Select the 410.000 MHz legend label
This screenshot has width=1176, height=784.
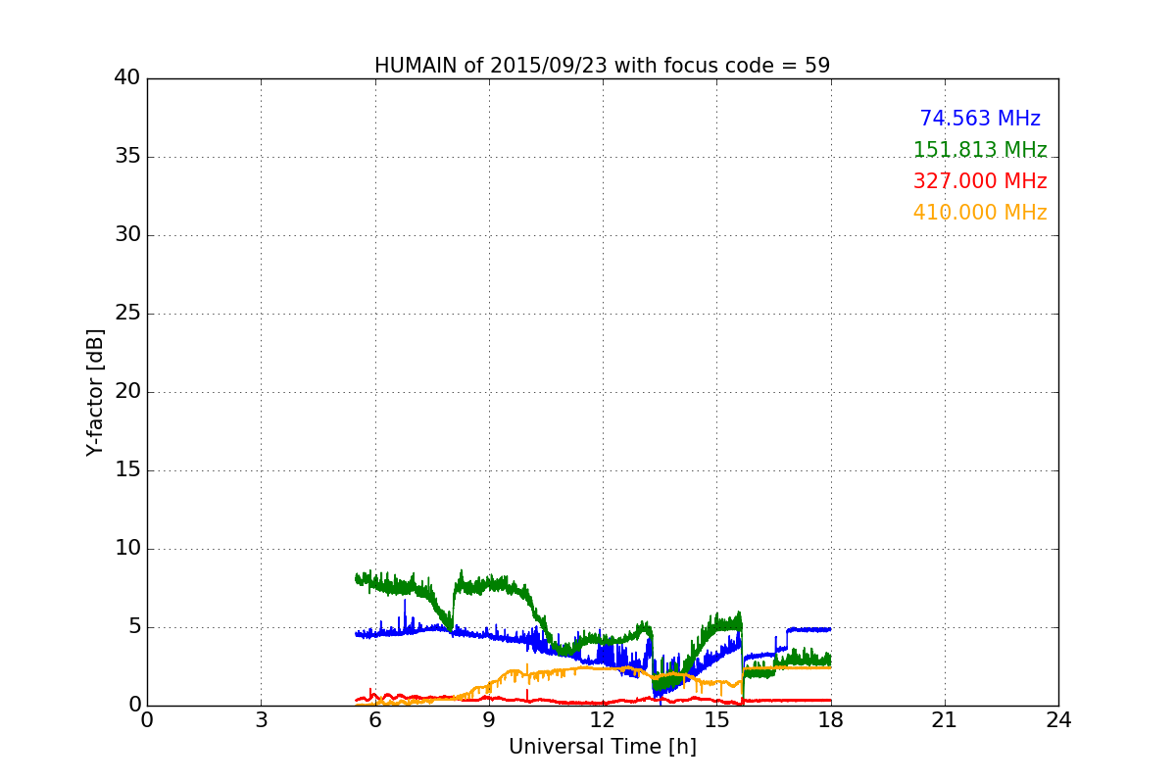tap(980, 213)
